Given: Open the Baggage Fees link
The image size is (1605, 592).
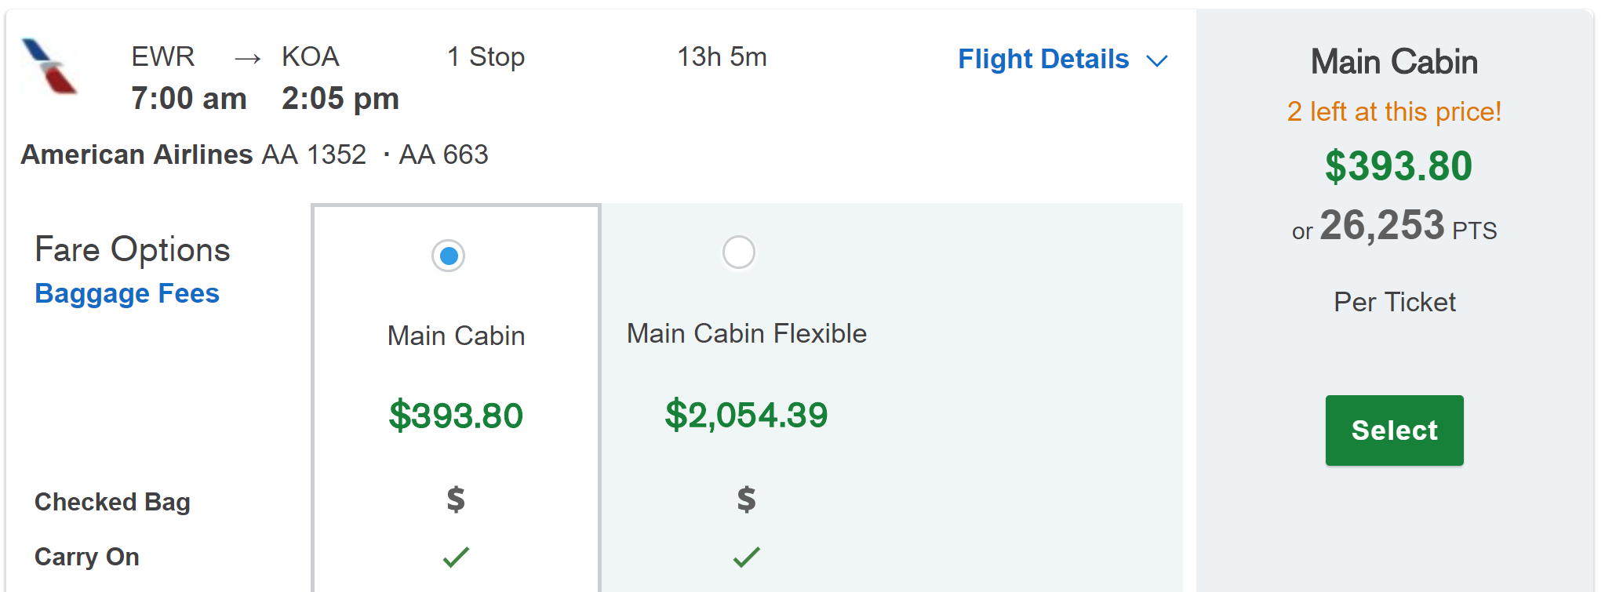Looking at the screenshot, I should click(127, 293).
